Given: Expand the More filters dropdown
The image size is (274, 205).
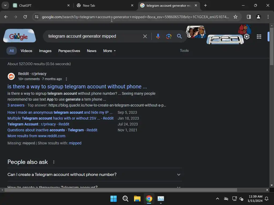Looking at the screenshot, I should [109, 51].
